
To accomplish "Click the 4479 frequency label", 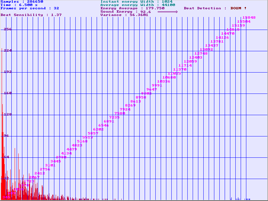I will tap(72, 149).
